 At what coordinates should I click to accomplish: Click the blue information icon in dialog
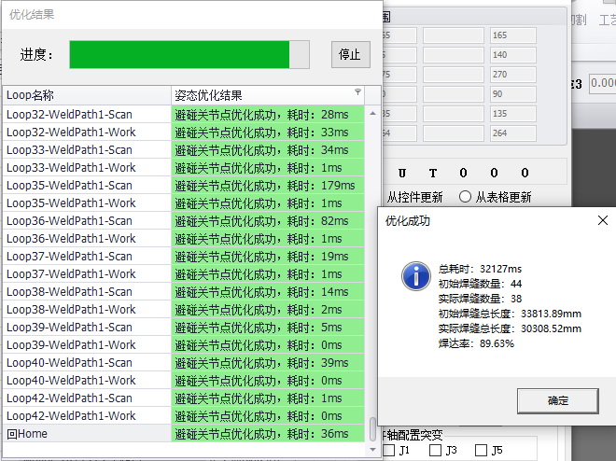click(415, 275)
